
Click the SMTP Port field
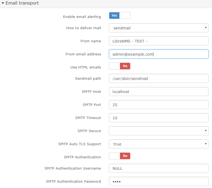point(159,105)
